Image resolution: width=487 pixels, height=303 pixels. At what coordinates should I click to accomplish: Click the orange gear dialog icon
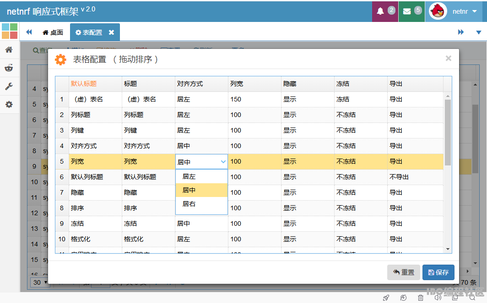60,59
